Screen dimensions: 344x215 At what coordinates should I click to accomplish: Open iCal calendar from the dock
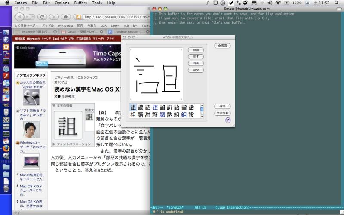6,141
